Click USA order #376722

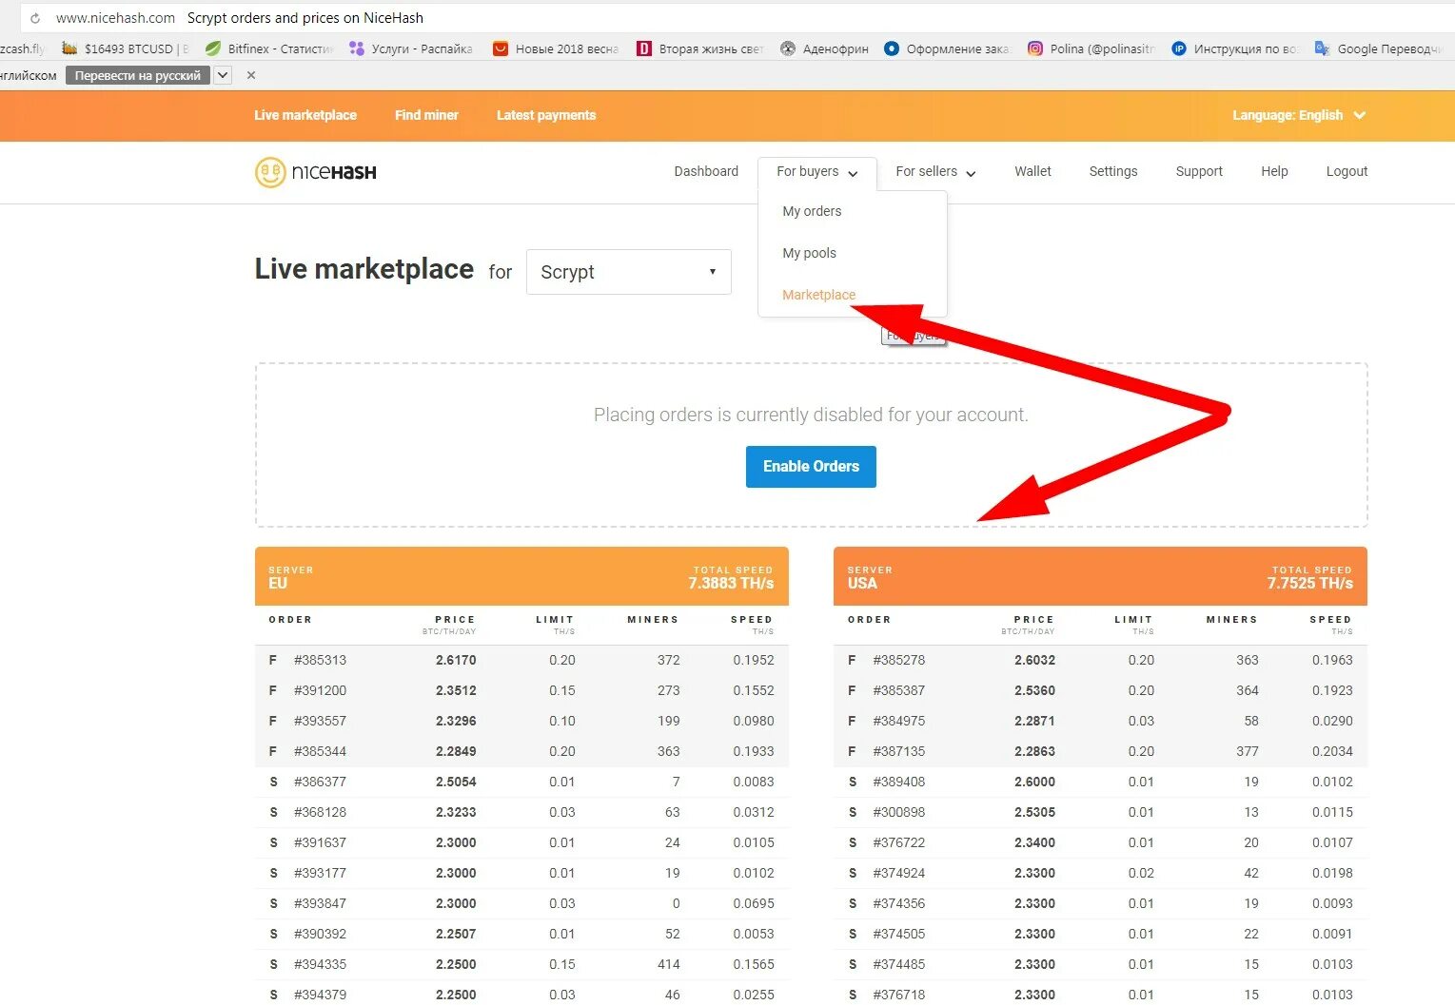1100,842
